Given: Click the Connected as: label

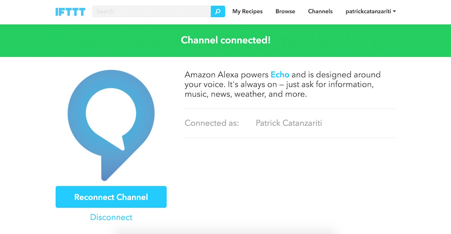Looking at the screenshot, I should coord(212,123).
